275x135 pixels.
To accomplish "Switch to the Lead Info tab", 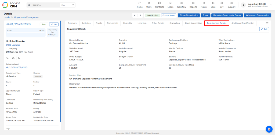I will click(142, 23).
